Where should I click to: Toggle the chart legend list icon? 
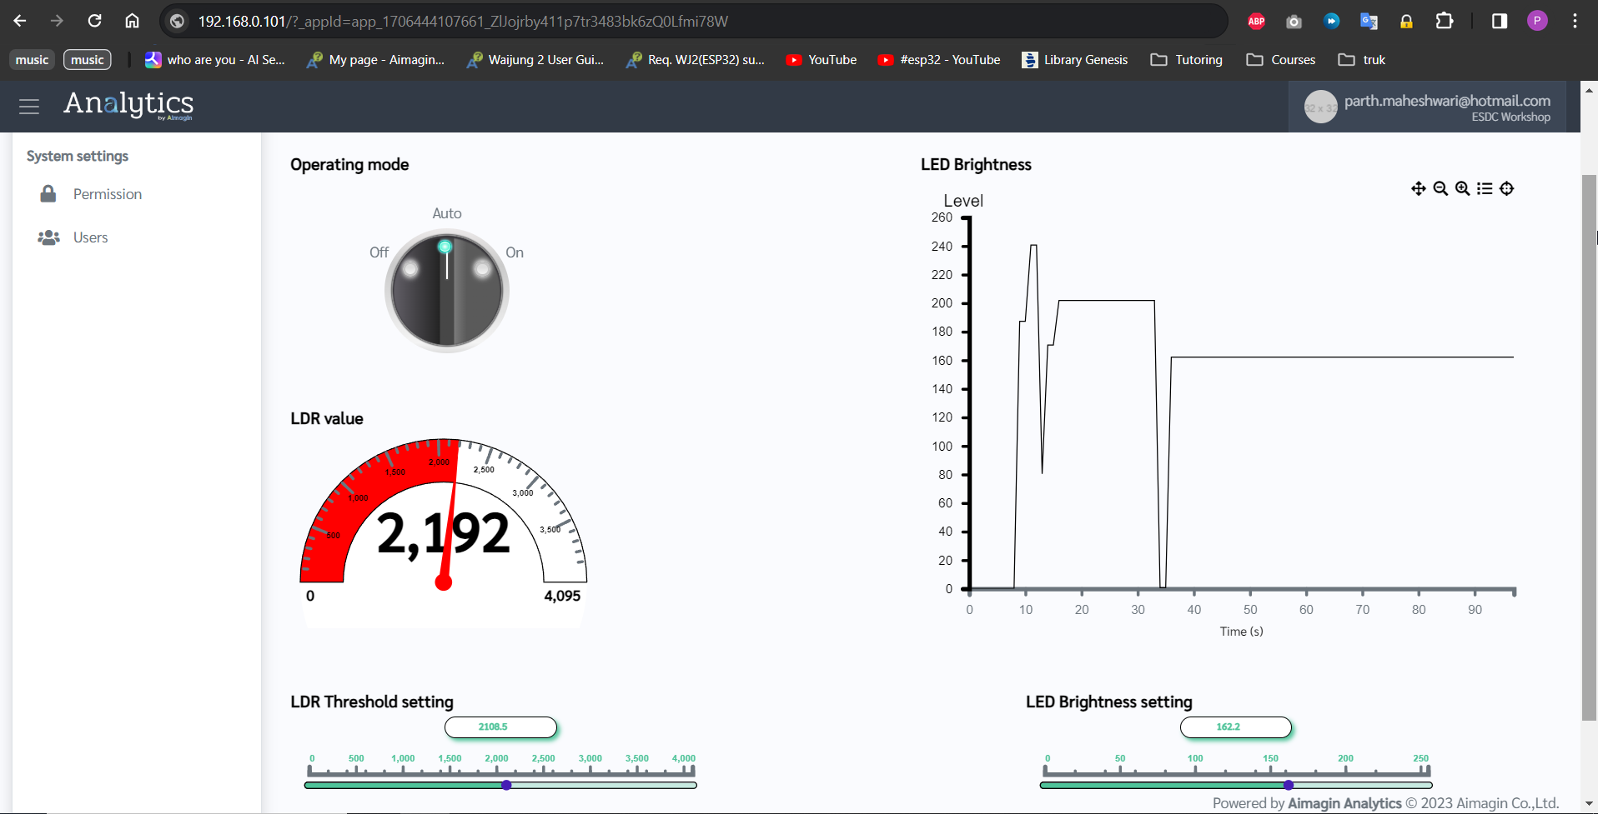1485,188
